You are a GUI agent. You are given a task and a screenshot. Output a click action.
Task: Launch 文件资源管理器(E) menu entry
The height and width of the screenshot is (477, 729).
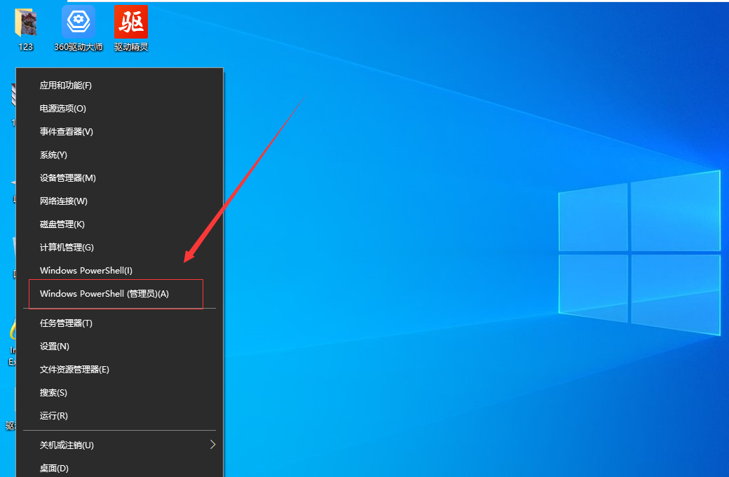[x=74, y=370]
